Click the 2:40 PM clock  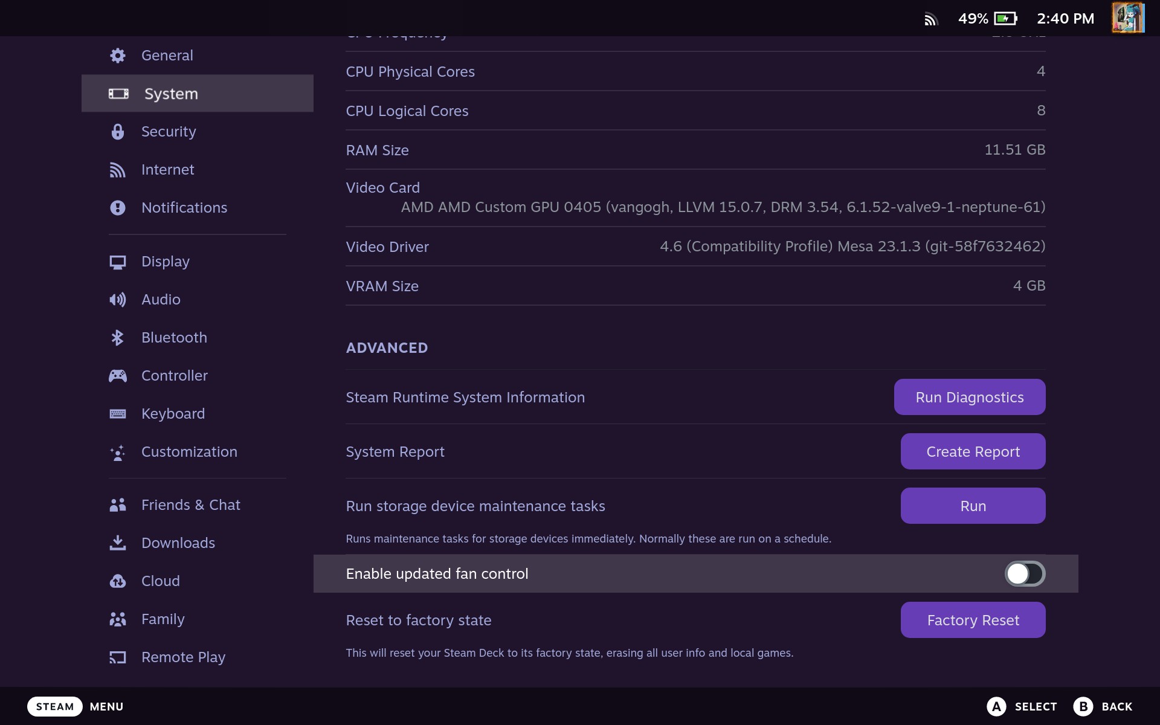1066,19
